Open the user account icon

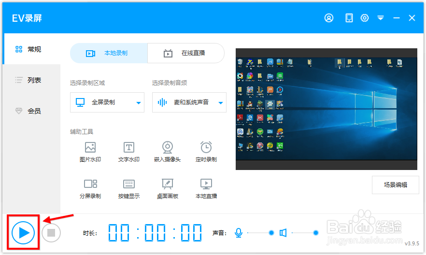(329, 18)
